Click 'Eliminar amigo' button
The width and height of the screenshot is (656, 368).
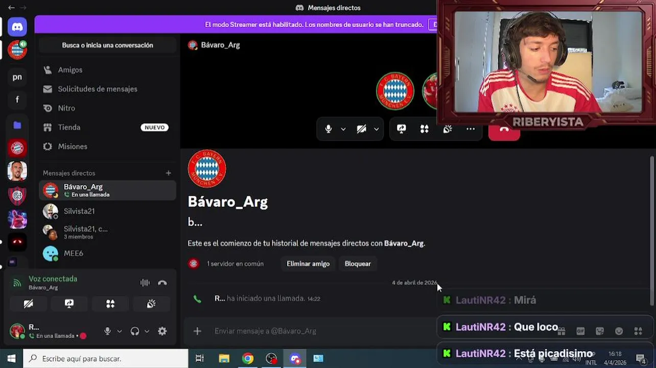308,264
